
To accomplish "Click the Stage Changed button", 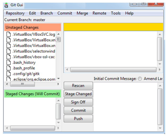I will click(78, 94).
